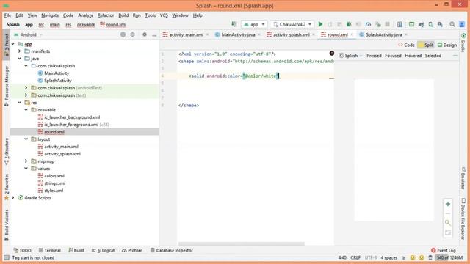Open the Device File Explorer side panel
This screenshot has width=470, height=264.
(x=463, y=219)
